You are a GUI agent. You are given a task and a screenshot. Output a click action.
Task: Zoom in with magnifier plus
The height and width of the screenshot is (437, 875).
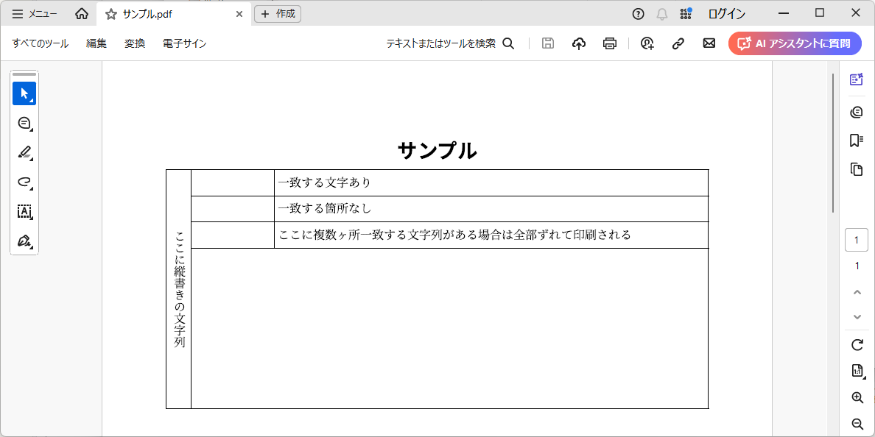pyautogui.click(x=858, y=397)
